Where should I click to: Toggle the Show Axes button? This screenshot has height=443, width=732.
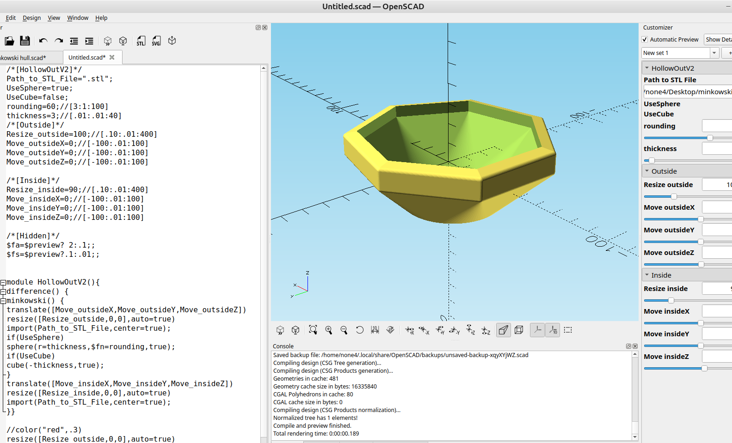coord(537,330)
